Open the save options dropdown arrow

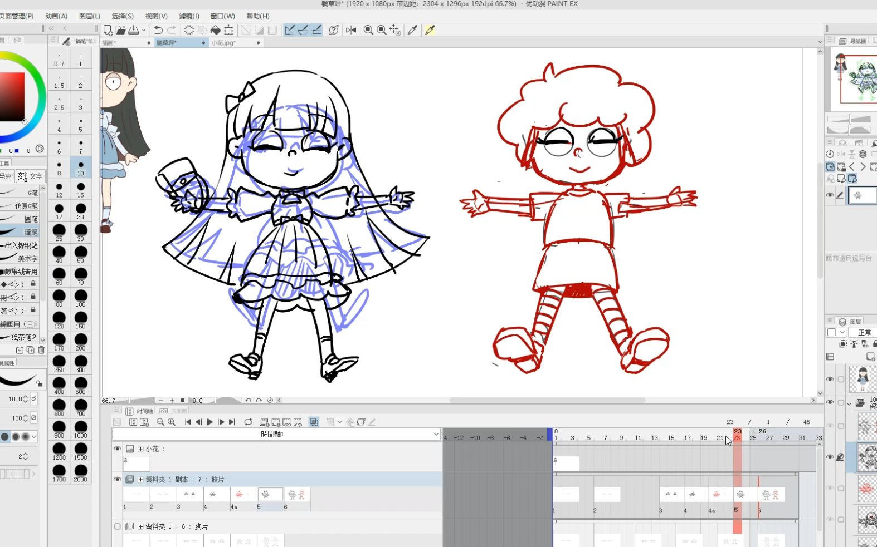(144, 30)
